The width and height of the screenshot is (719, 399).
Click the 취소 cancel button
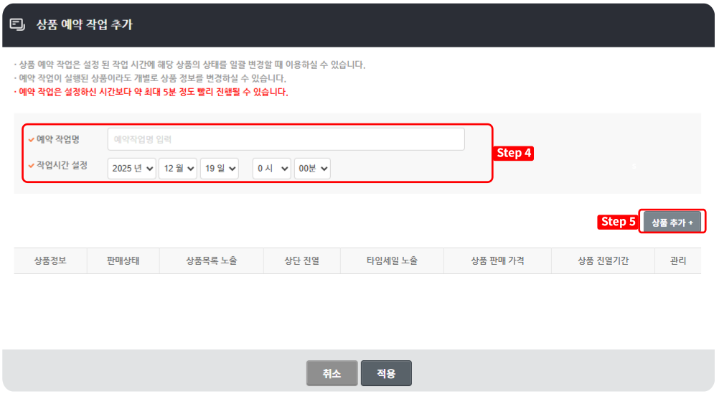332,373
